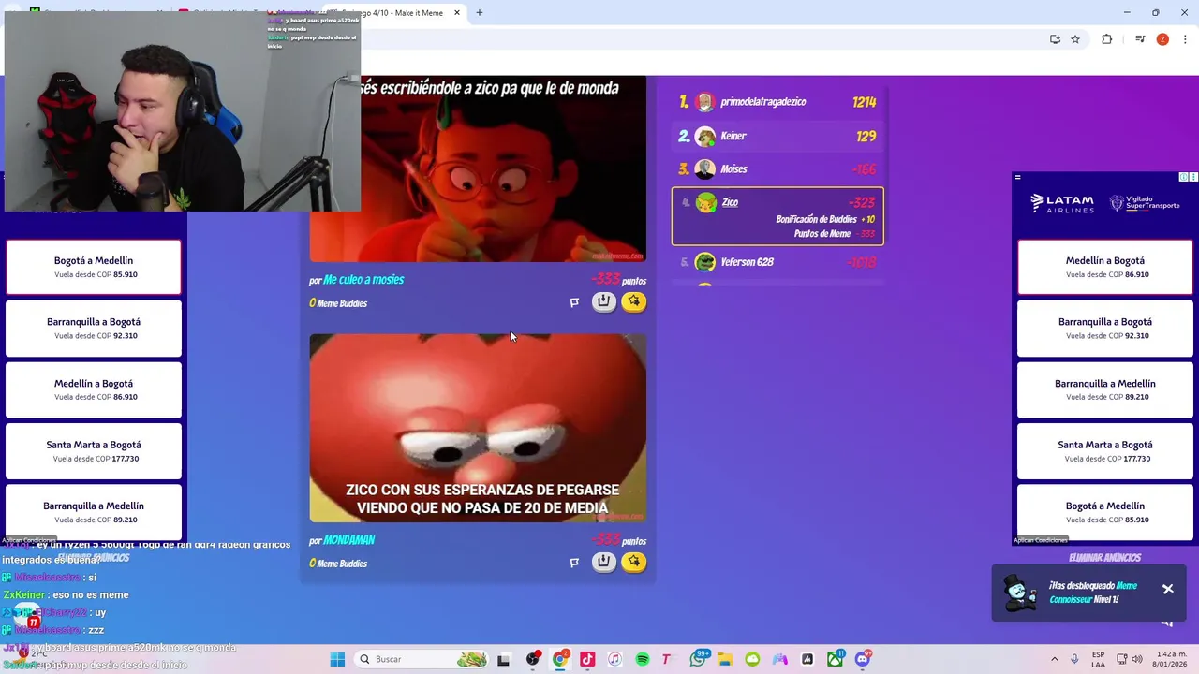Favorite MONDAMAN's meme with its star button
1199x674 pixels.
pyautogui.click(x=634, y=562)
